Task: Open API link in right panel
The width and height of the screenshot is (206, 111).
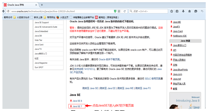Action: point(174,50)
